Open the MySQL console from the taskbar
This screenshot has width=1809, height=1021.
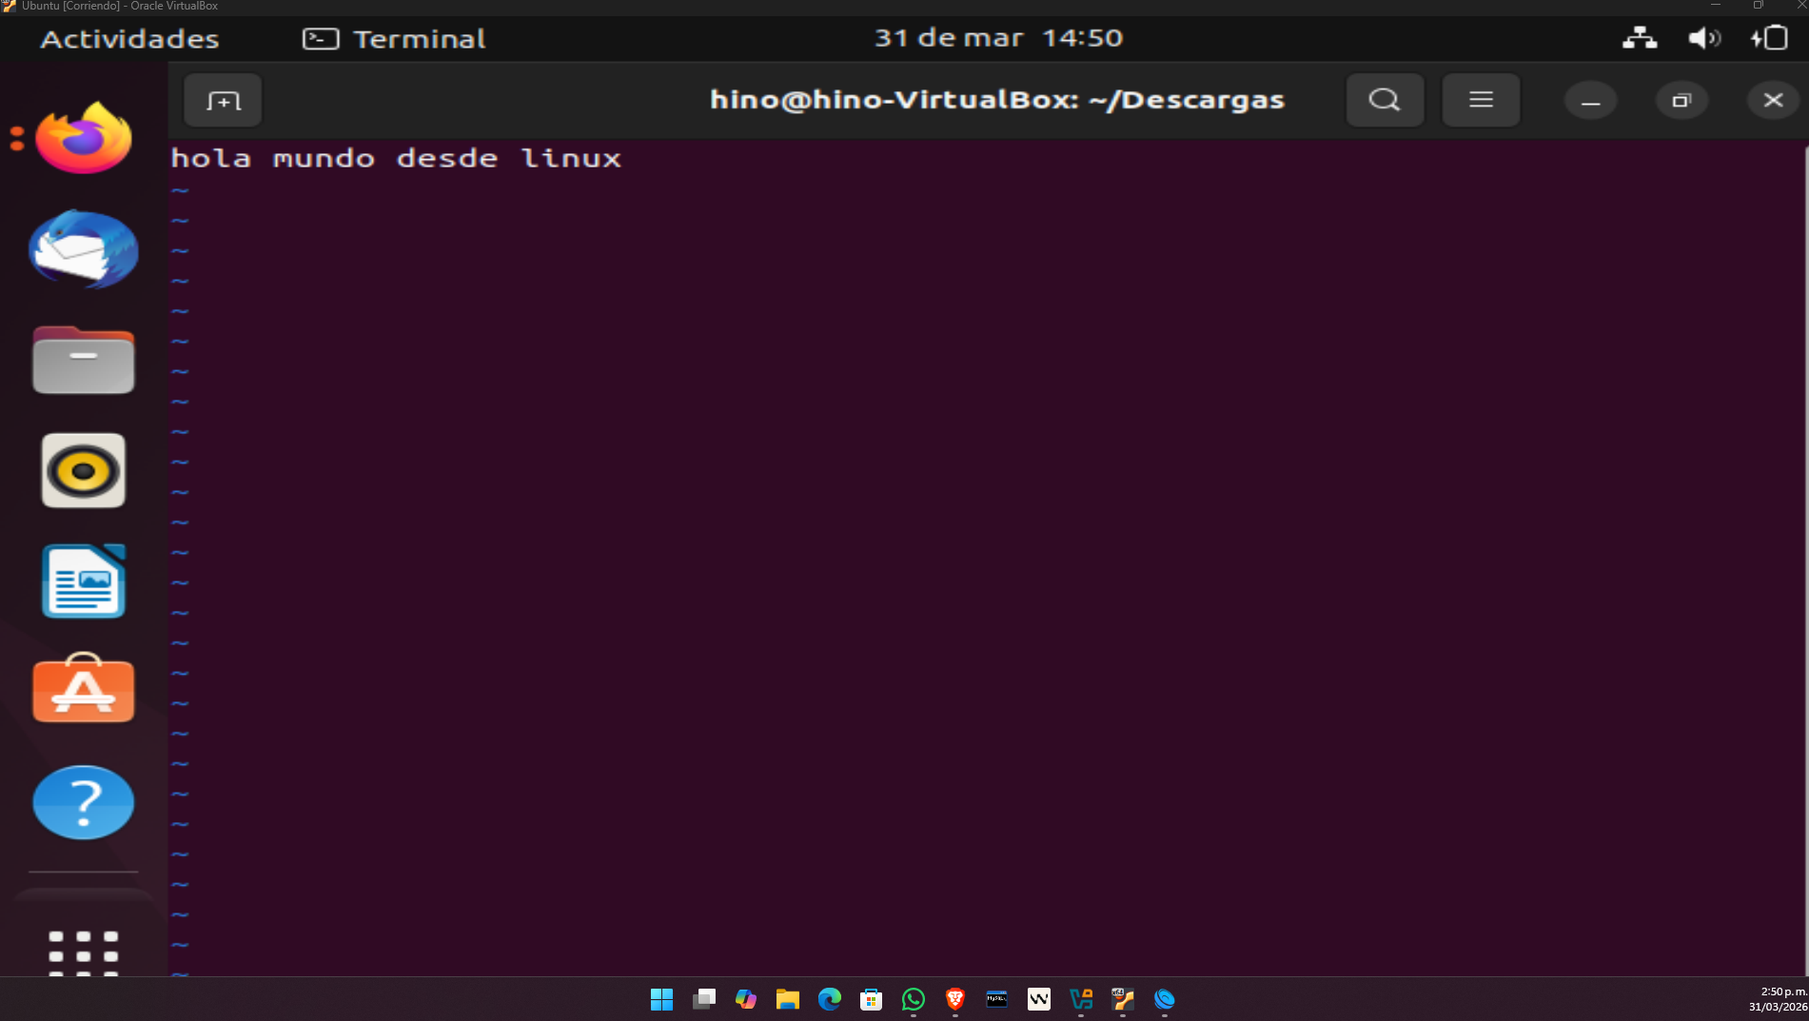(x=997, y=999)
